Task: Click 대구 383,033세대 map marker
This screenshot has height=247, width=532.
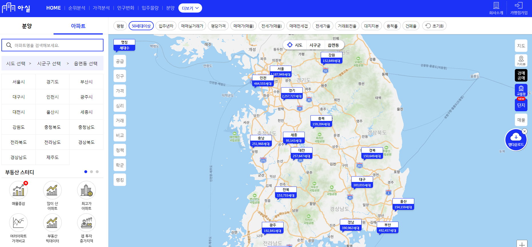Action: coord(362,182)
